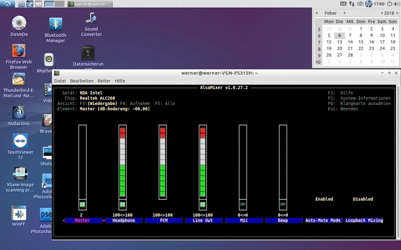Open the TeamViewer 12 desktop icon
Screen dimensions: 401x250
click(x=20, y=142)
